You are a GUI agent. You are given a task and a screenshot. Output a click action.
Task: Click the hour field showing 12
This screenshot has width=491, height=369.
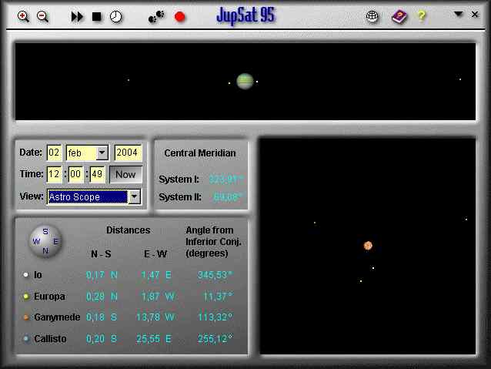[x=54, y=174]
